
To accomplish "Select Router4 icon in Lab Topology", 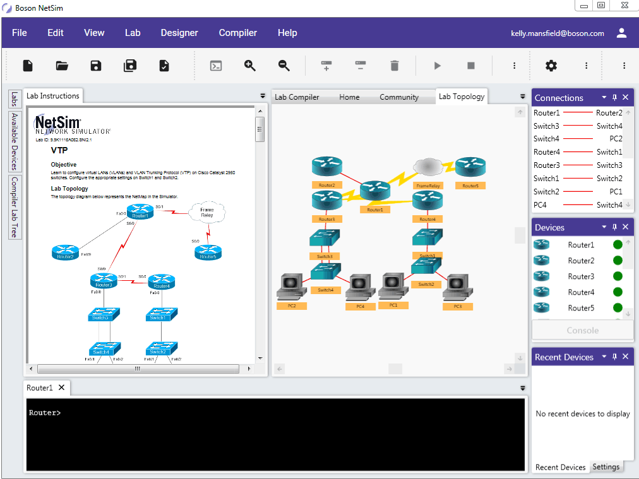I will 427,201.
